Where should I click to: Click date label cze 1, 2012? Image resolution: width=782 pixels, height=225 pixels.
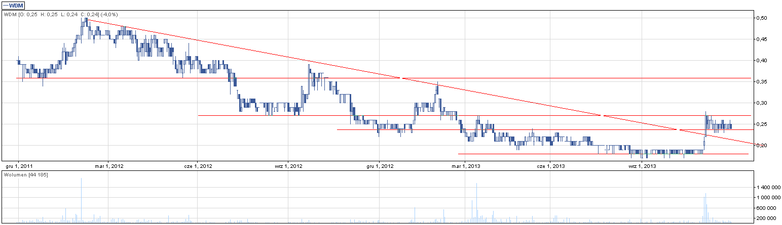pos(198,165)
